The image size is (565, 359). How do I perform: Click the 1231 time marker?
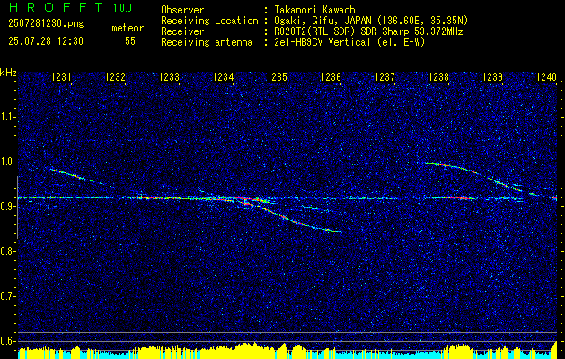(x=62, y=76)
